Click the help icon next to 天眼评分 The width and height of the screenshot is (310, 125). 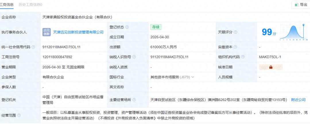[235, 32]
